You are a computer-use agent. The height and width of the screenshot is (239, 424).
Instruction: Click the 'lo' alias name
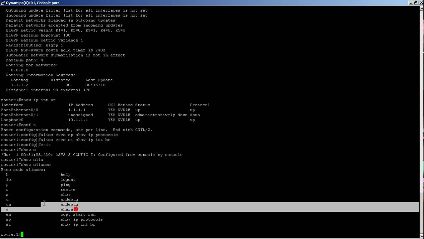[x=8, y=180]
